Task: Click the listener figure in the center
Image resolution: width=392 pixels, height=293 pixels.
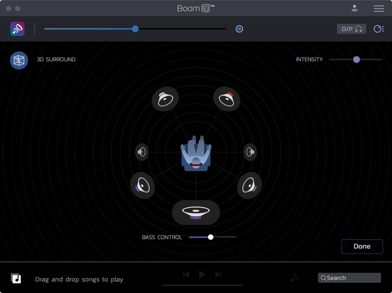Action: [196, 153]
